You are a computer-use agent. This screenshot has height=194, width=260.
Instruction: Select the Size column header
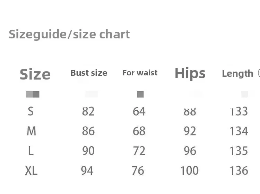pyautogui.click(x=35, y=74)
